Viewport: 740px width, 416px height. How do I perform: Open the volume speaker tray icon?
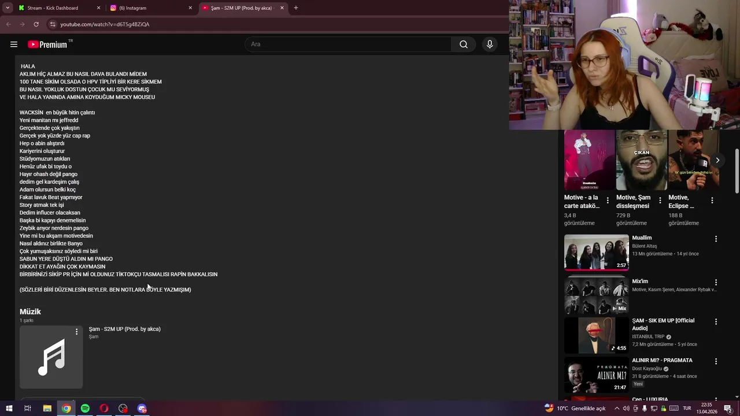click(x=626, y=408)
